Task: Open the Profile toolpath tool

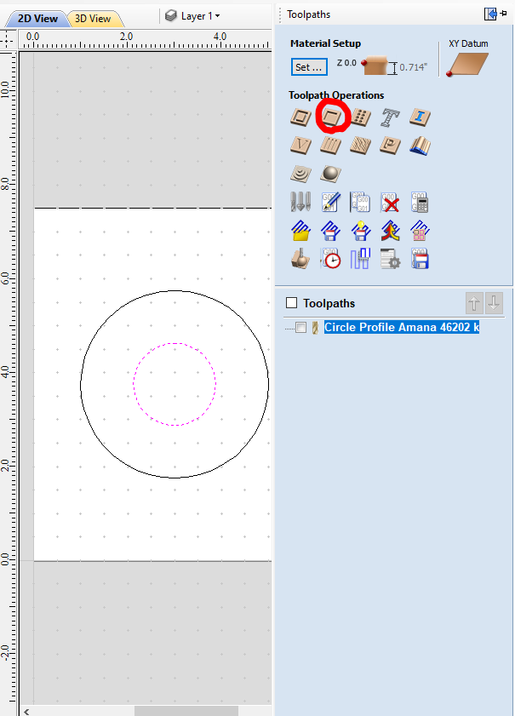Action: point(300,117)
